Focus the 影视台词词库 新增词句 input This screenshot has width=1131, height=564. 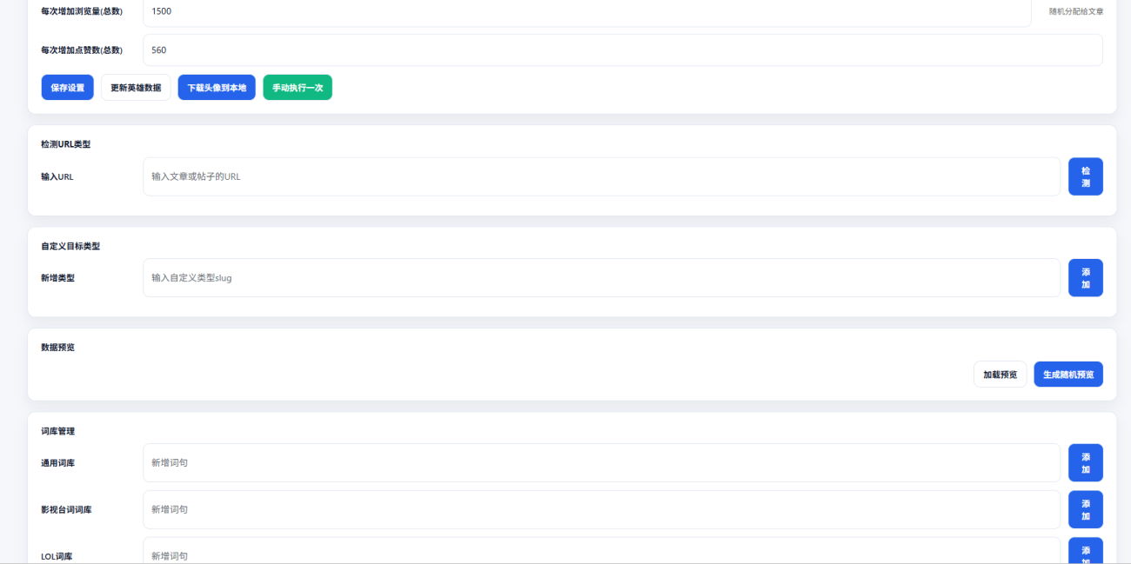(x=601, y=509)
